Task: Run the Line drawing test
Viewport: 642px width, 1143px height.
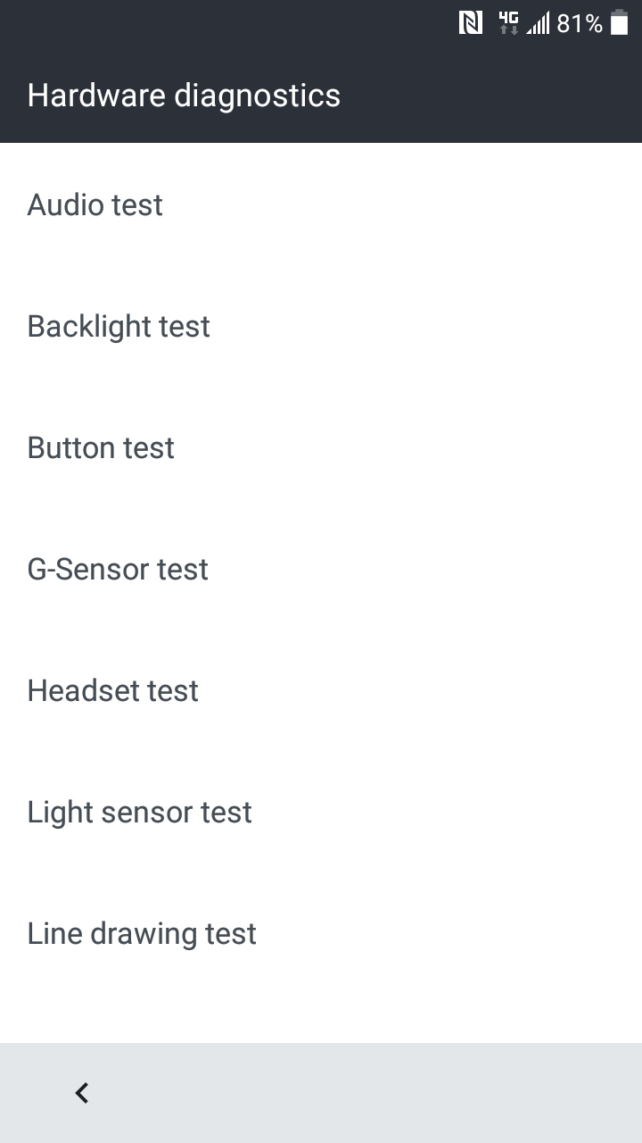Action: pos(321,934)
